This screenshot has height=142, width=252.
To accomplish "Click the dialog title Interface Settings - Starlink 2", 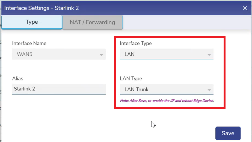I will click(41, 8).
